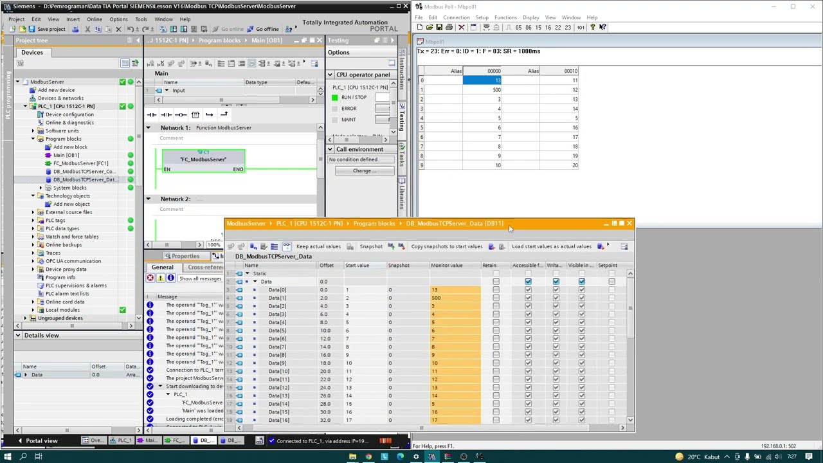823x463 pixels.
Task: Expand System blocks in project tree
Action: 41,188
